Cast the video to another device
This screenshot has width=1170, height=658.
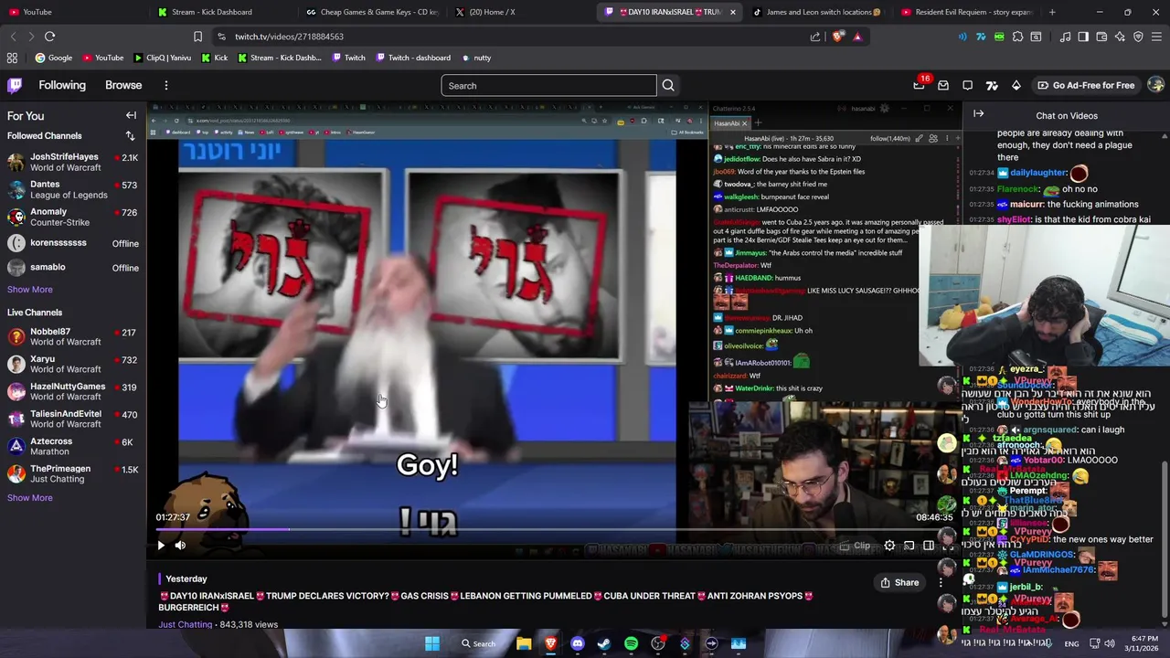[909, 546]
